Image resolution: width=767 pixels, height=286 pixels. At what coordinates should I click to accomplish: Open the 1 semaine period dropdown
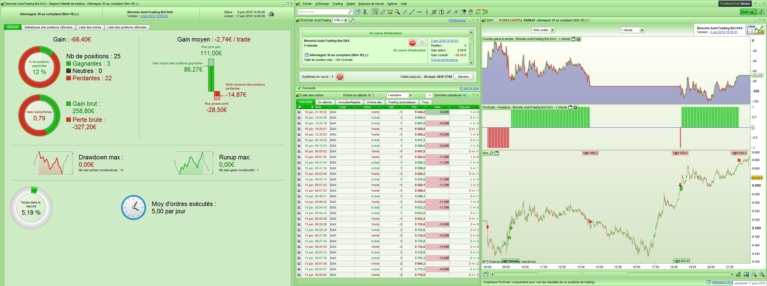pyautogui.click(x=410, y=95)
